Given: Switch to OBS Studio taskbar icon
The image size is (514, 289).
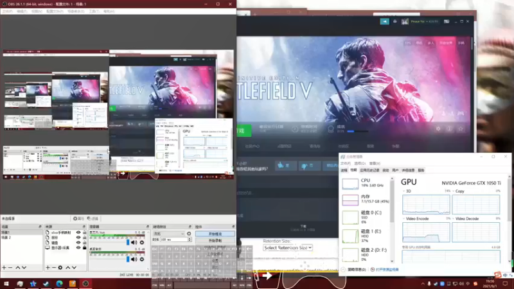Looking at the screenshot, I should pyautogui.click(x=85, y=283).
